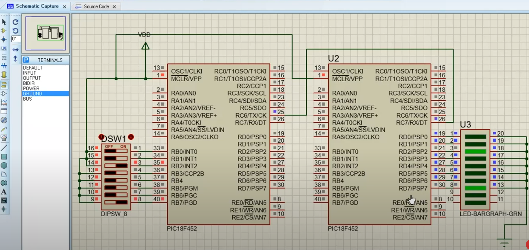Click the lit LED segment at pin 3 of U3
Viewport: 529px width, 250px height.
(476, 151)
